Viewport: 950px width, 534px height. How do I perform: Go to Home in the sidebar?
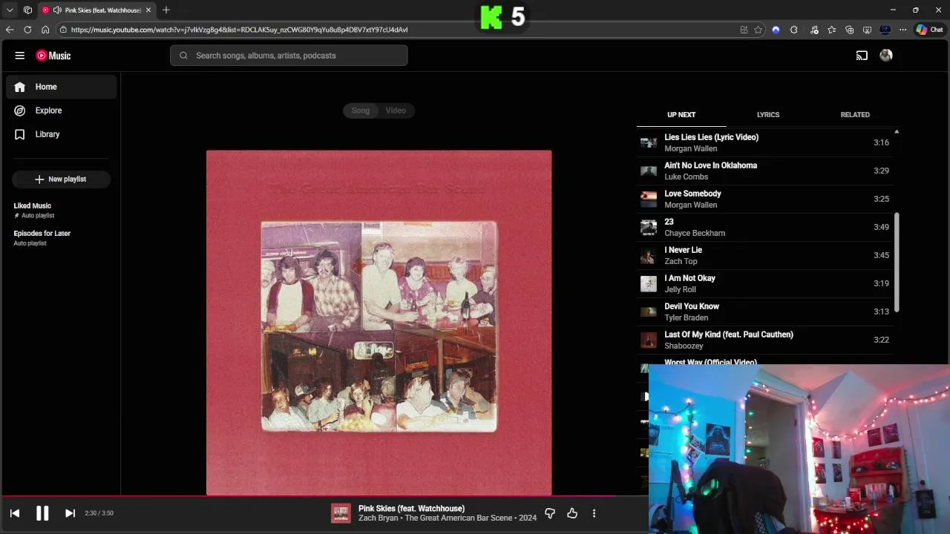62,87
